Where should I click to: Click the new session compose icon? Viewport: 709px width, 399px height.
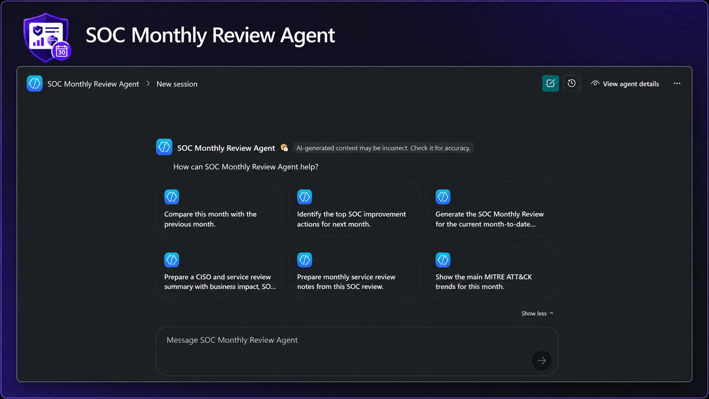coord(550,84)
